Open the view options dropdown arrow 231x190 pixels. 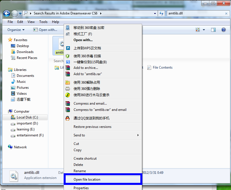coord(204,30)
